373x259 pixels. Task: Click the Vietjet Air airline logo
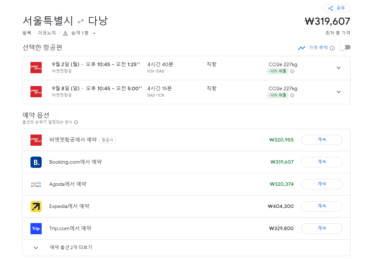pyautogui.click(x=36, y=68)
